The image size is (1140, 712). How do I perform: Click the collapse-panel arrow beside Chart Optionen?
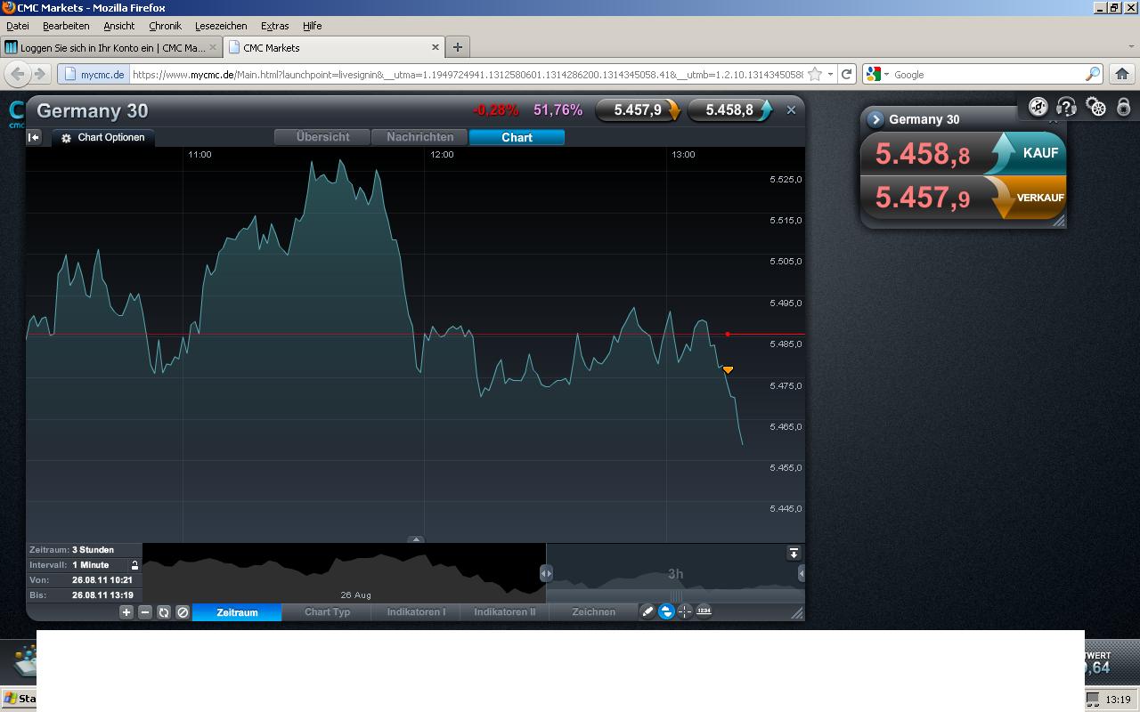tap(34, 137)
